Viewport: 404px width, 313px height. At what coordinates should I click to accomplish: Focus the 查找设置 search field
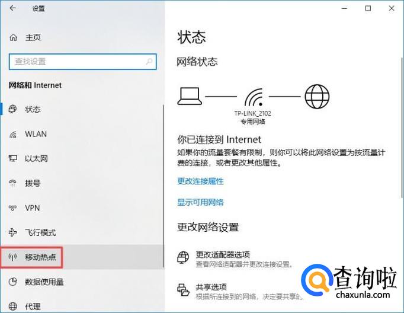pyautogui.click(x=82, y=62)
